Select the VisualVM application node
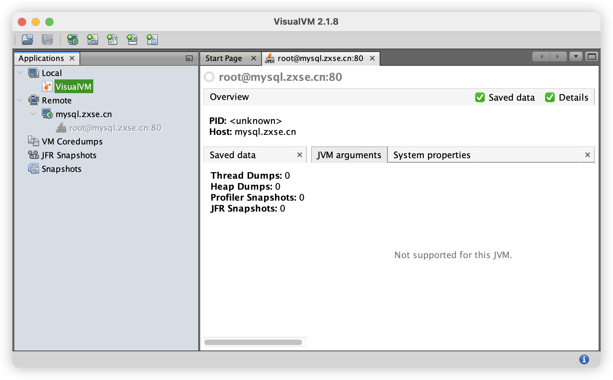The width and height of the screenshot is (613, 380). click(x=73, y=87)
